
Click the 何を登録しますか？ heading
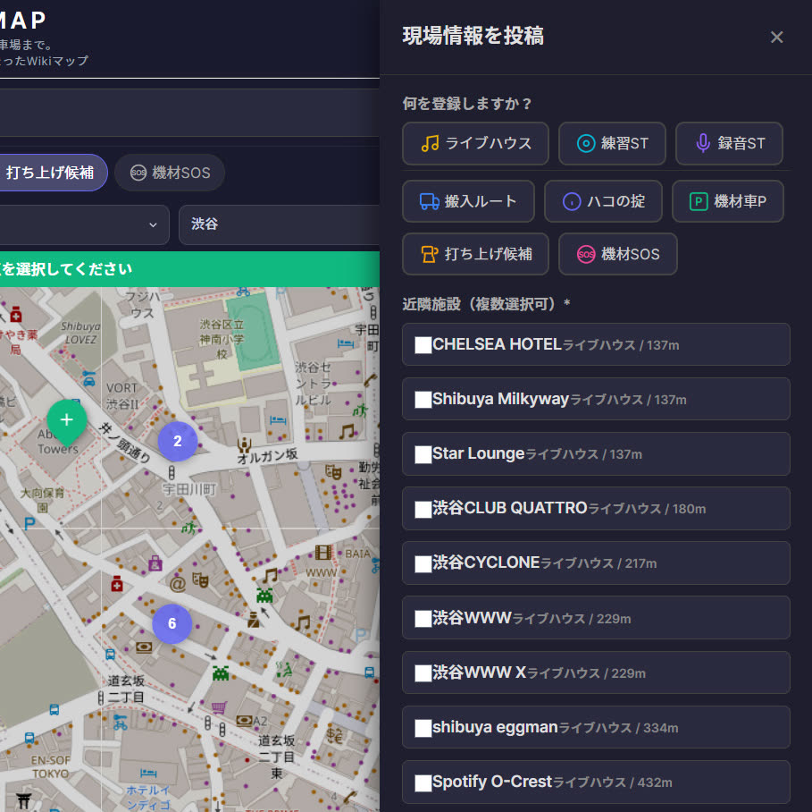(x=466, y=104)
